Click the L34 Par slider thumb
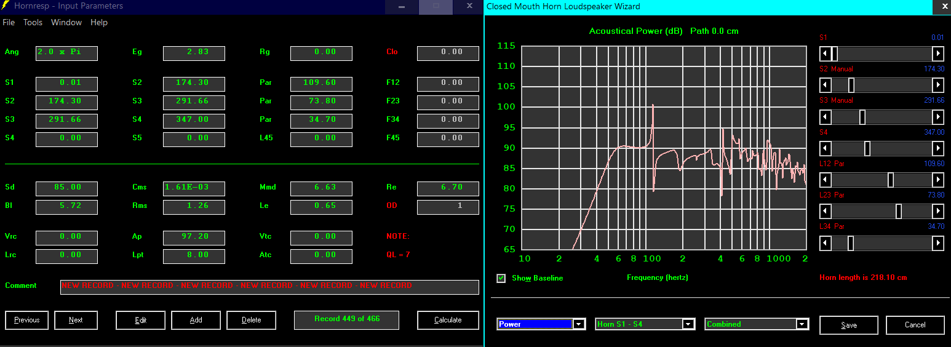The image size is (951, 347). [851, 244]
